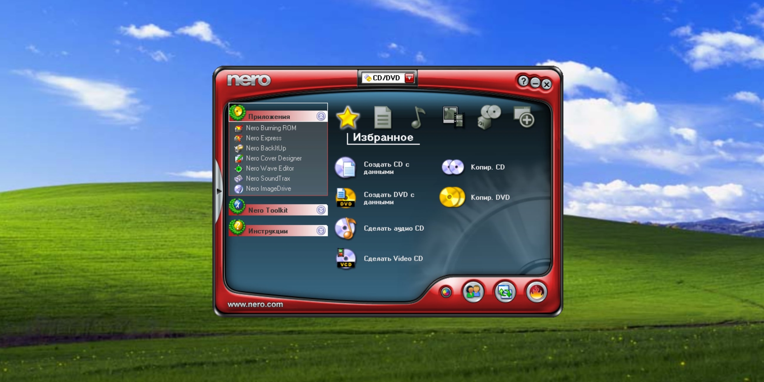
Task: Click the nero logo
Action: [249, 80]
